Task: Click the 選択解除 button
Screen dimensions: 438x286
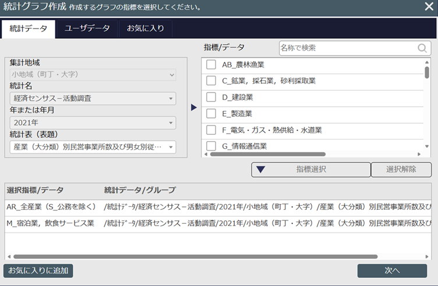Action: (401, 169)
